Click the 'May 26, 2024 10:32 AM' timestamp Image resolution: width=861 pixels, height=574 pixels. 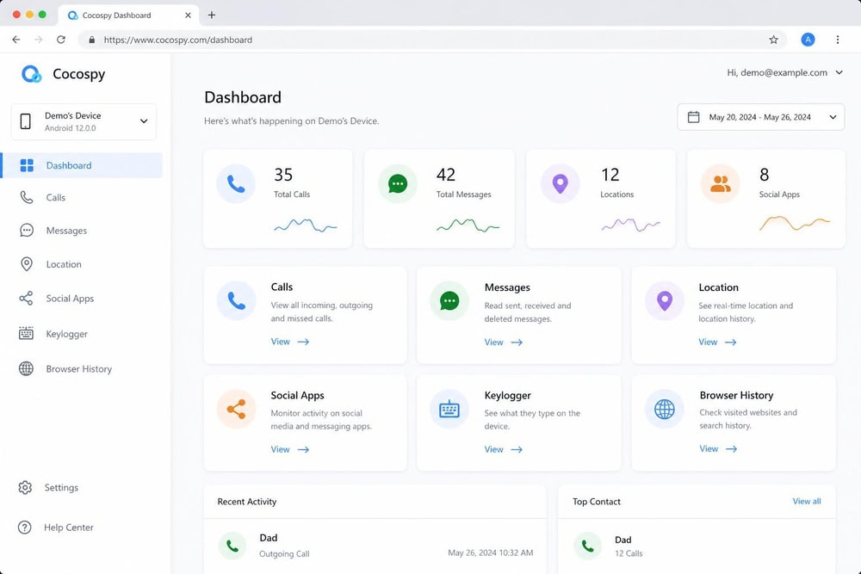(x=491, y=552)
